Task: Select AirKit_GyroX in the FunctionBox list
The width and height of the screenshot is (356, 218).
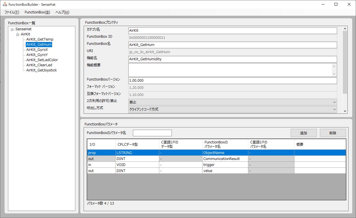Action: 37,49
